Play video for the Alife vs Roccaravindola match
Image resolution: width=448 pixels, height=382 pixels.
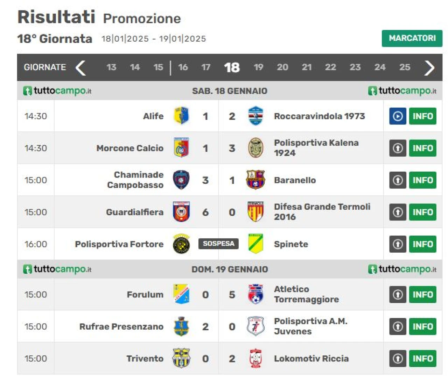[x=398, y=116]
